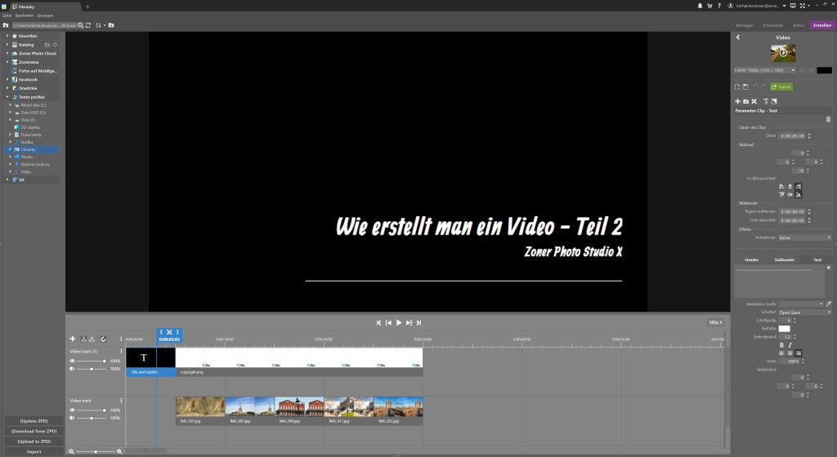The height and width of the screenshot is (457, 837).
Task: Pick color with eyedropper icon
Action: [829, 304]
